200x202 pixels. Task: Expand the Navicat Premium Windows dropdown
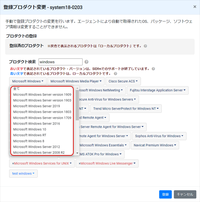[155, 145]
